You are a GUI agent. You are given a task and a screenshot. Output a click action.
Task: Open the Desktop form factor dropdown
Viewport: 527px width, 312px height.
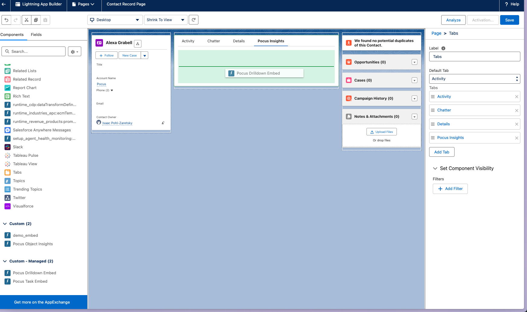pos(115,20)
